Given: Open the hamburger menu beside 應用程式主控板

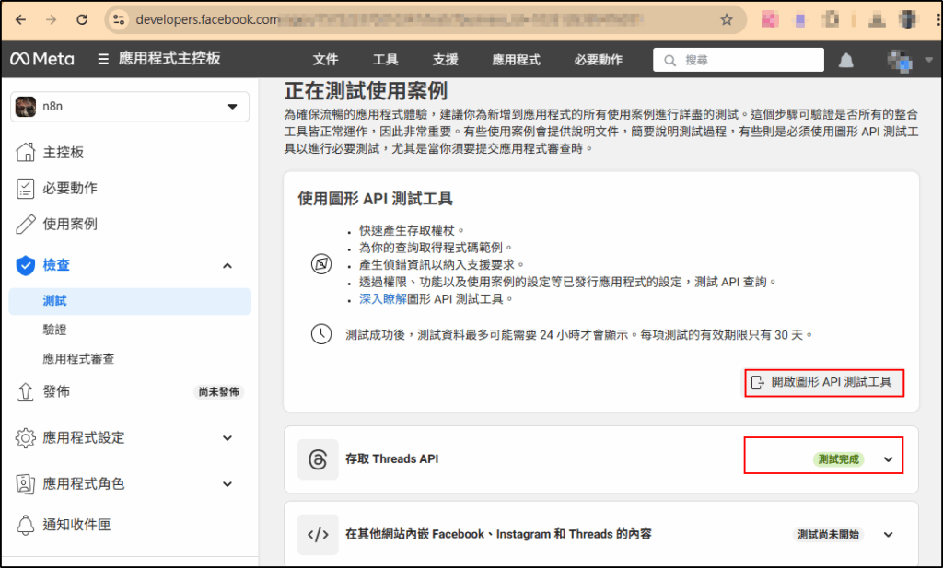Looking at the screenshot, I should (103, 59).
